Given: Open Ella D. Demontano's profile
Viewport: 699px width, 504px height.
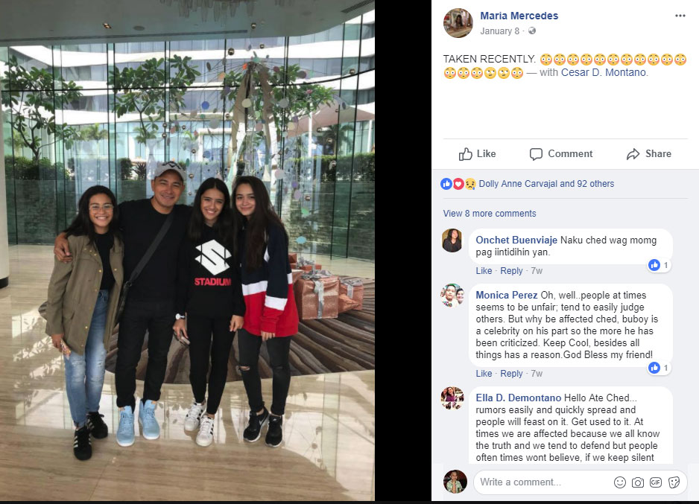Looking at the screenshot, I should click(519, 398).
